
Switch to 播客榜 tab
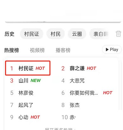63,50
